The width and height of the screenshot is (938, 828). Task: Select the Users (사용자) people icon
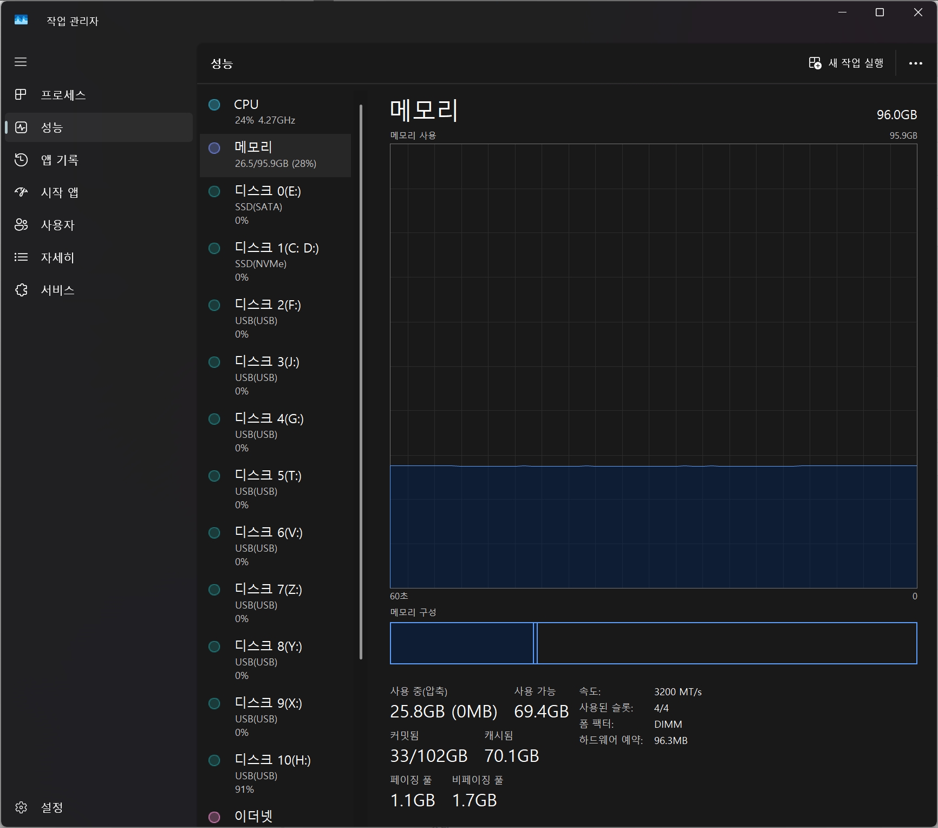21,225
